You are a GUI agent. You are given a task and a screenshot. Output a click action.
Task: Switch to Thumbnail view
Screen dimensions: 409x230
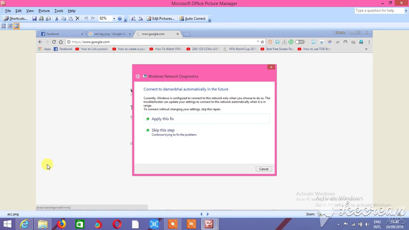(3, 26)
